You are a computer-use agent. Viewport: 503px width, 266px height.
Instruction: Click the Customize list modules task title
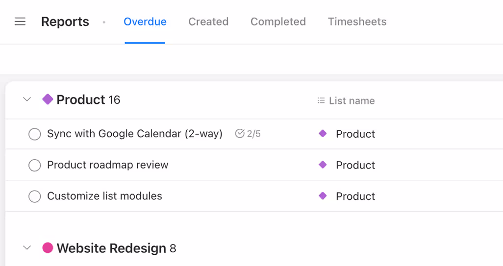coord(104,196)
